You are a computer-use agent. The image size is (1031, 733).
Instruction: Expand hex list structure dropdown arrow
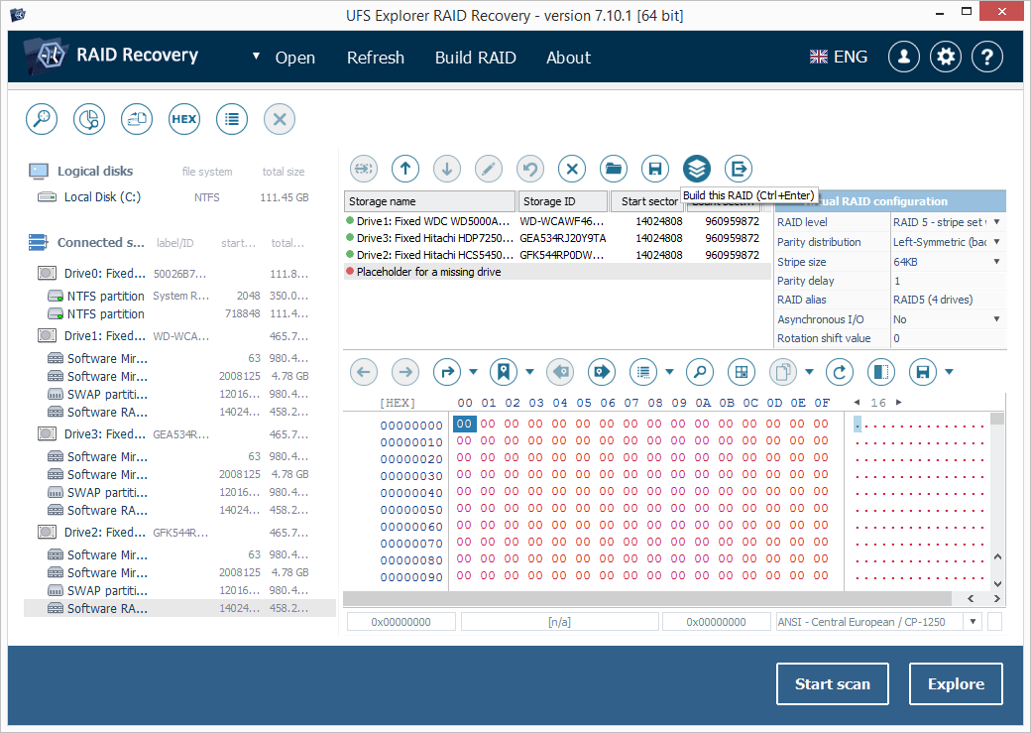pos(669,372)
